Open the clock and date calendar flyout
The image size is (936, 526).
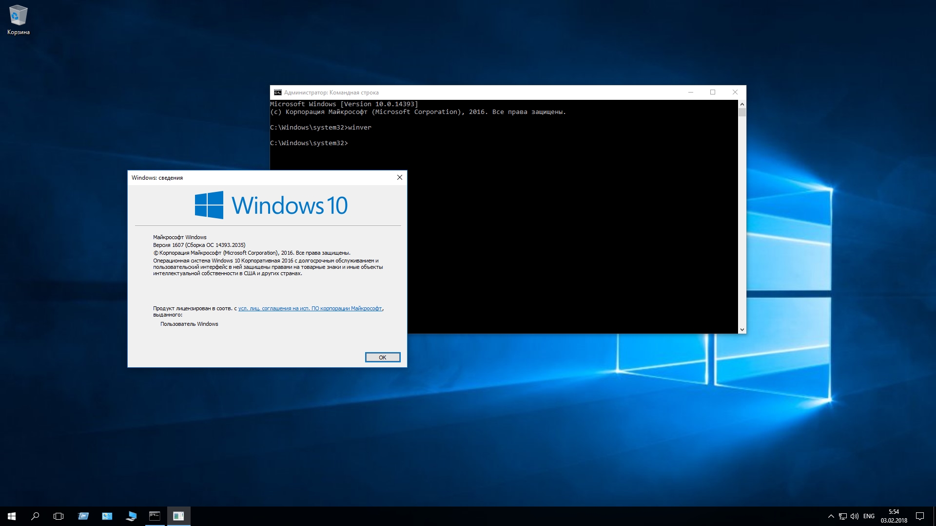[x=894, y=516]
